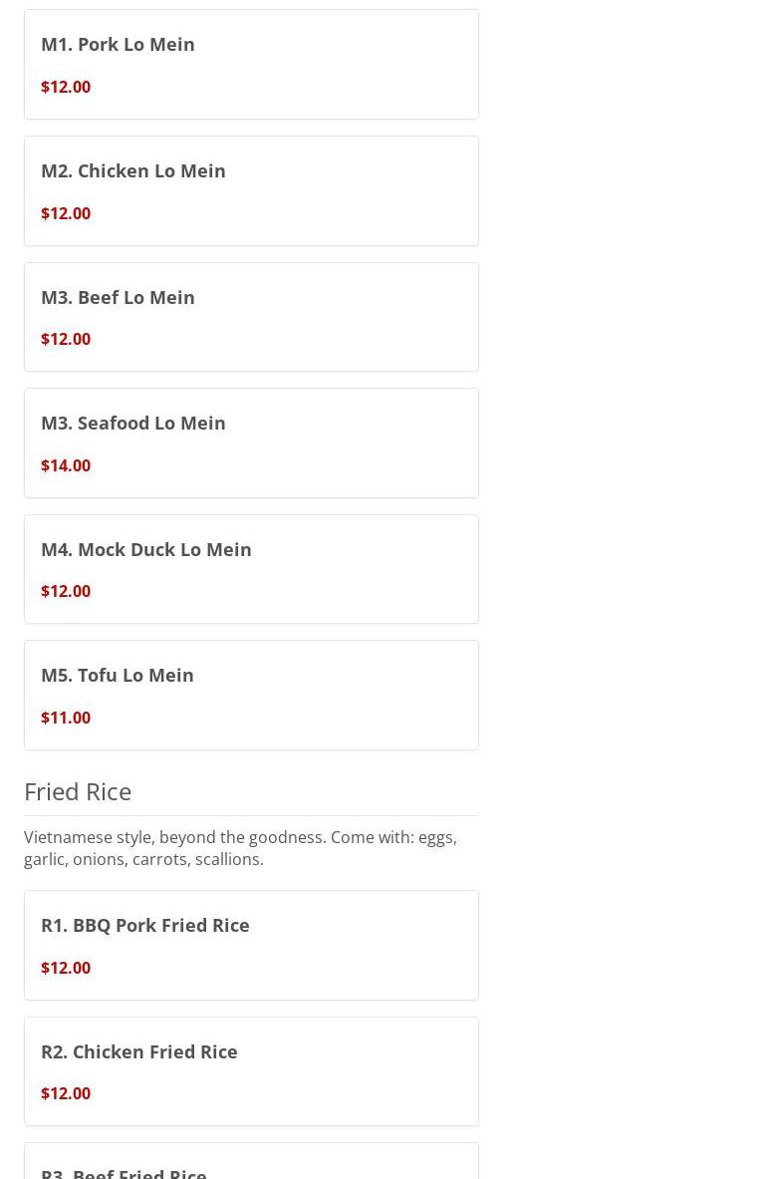Open R1. BBQ Pork Fried Rice
The width and height of the screenshot is (767, 1179).
pos(144,925)
